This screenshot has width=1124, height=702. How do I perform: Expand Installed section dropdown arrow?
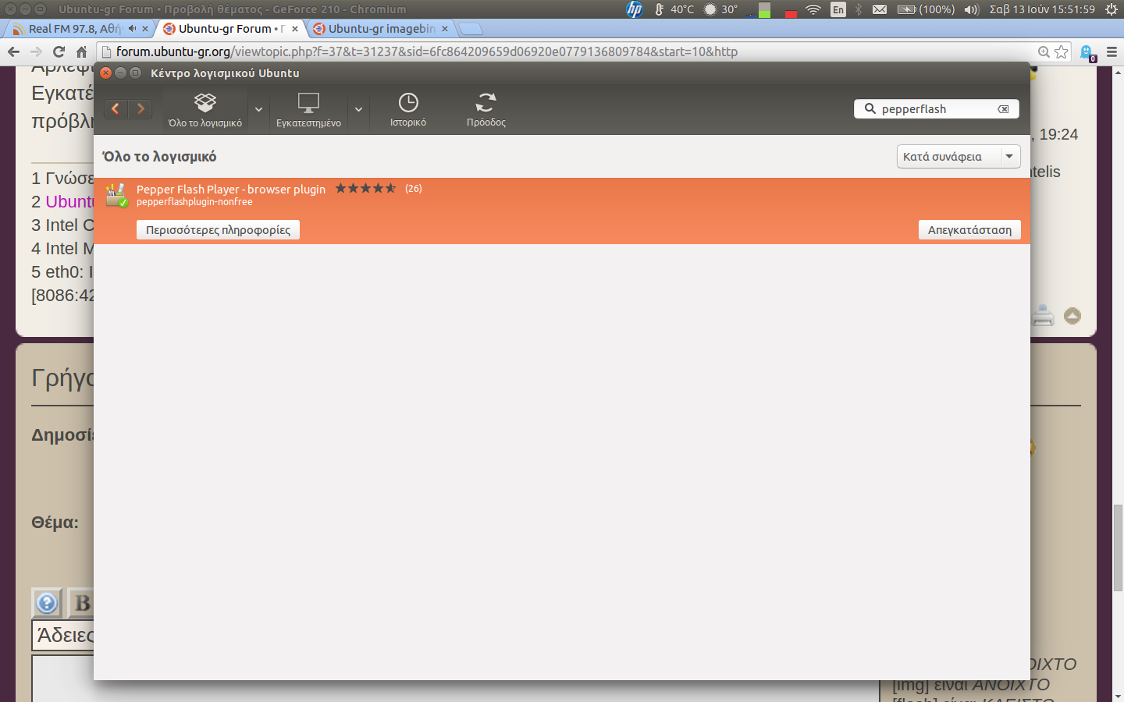359,110
